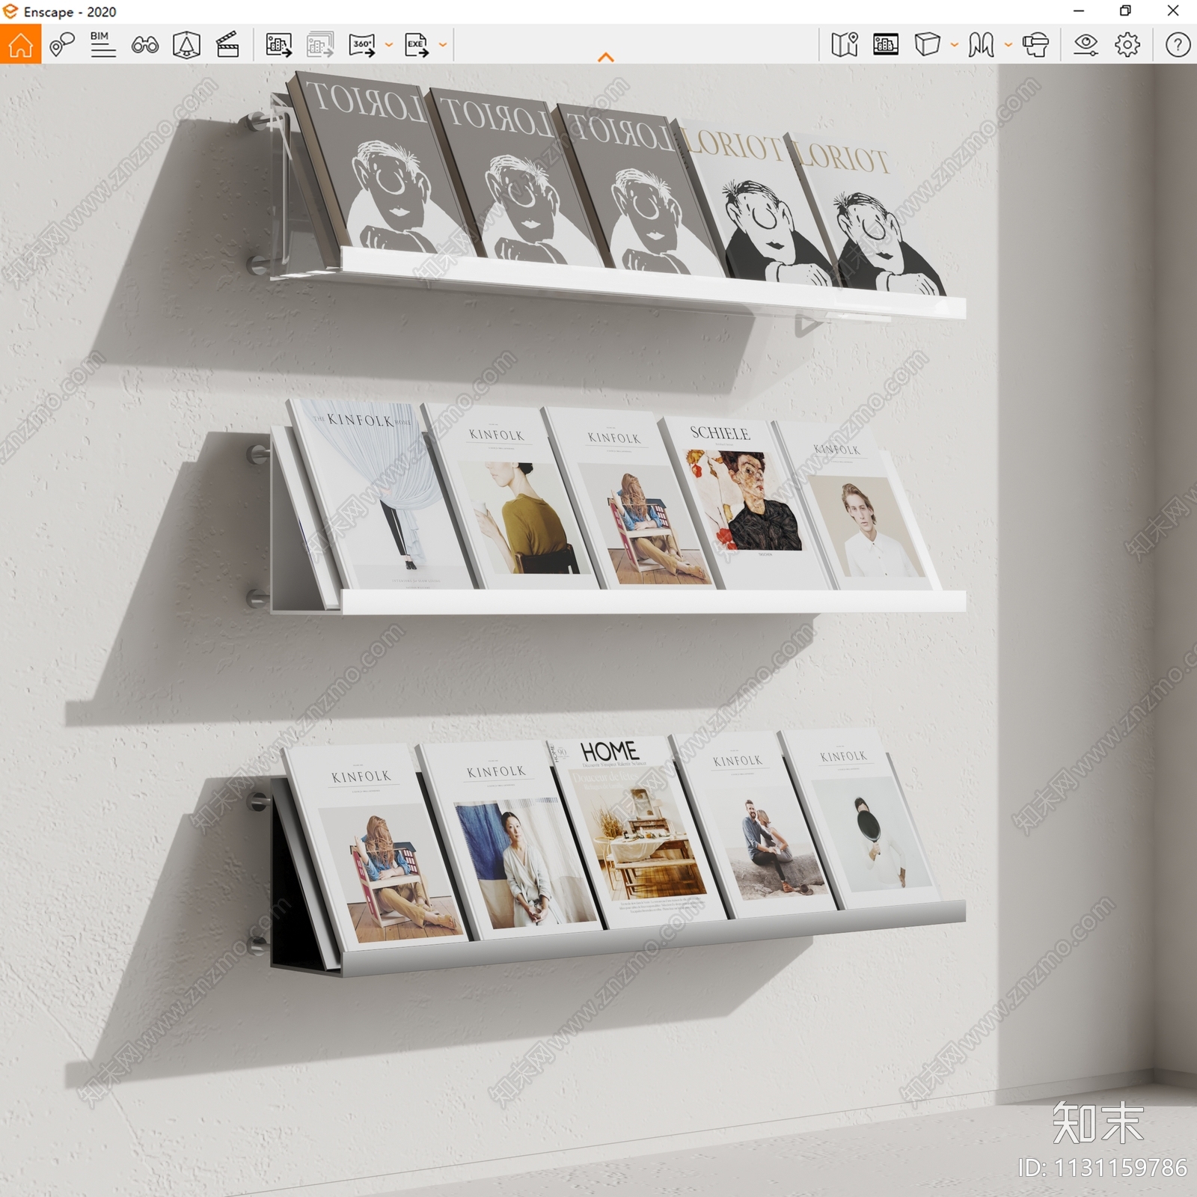Open the Video Editor clapperboard icon
1197x1197 pixels.
click(x=227, y=45)
